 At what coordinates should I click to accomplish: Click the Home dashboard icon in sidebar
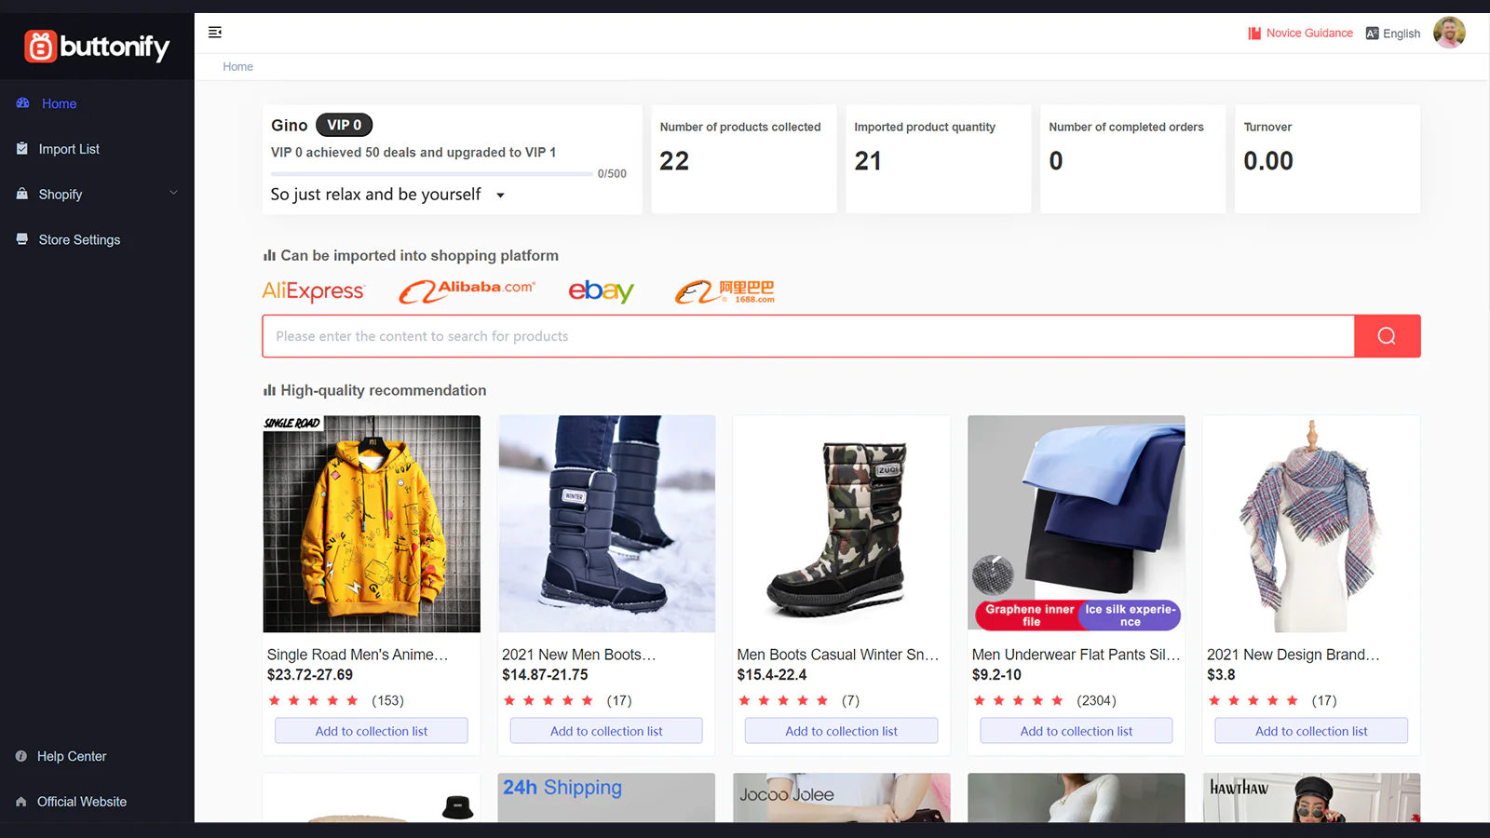[x=22, y=103]
